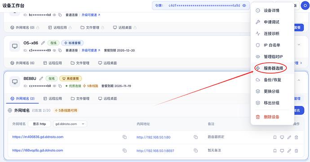The height and width of the screenshot is (162, 310).
Task: Click 删除设备 in the menu
Action: [x=272, y=117]
